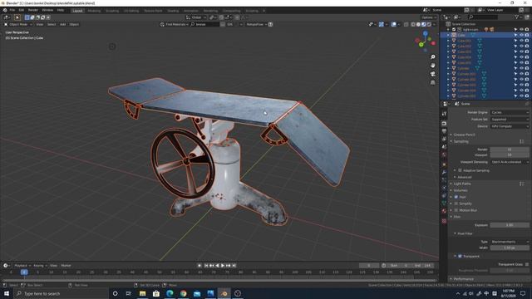Viewport: 532px width, 299px height.
Task: Switch to the Layout workspace tab
Action: tap(77, 11)
